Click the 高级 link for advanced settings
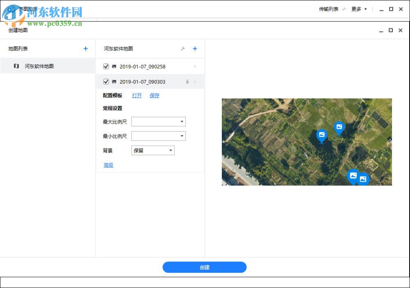Viewport: 410px width, 288px height. click(108, 165)
